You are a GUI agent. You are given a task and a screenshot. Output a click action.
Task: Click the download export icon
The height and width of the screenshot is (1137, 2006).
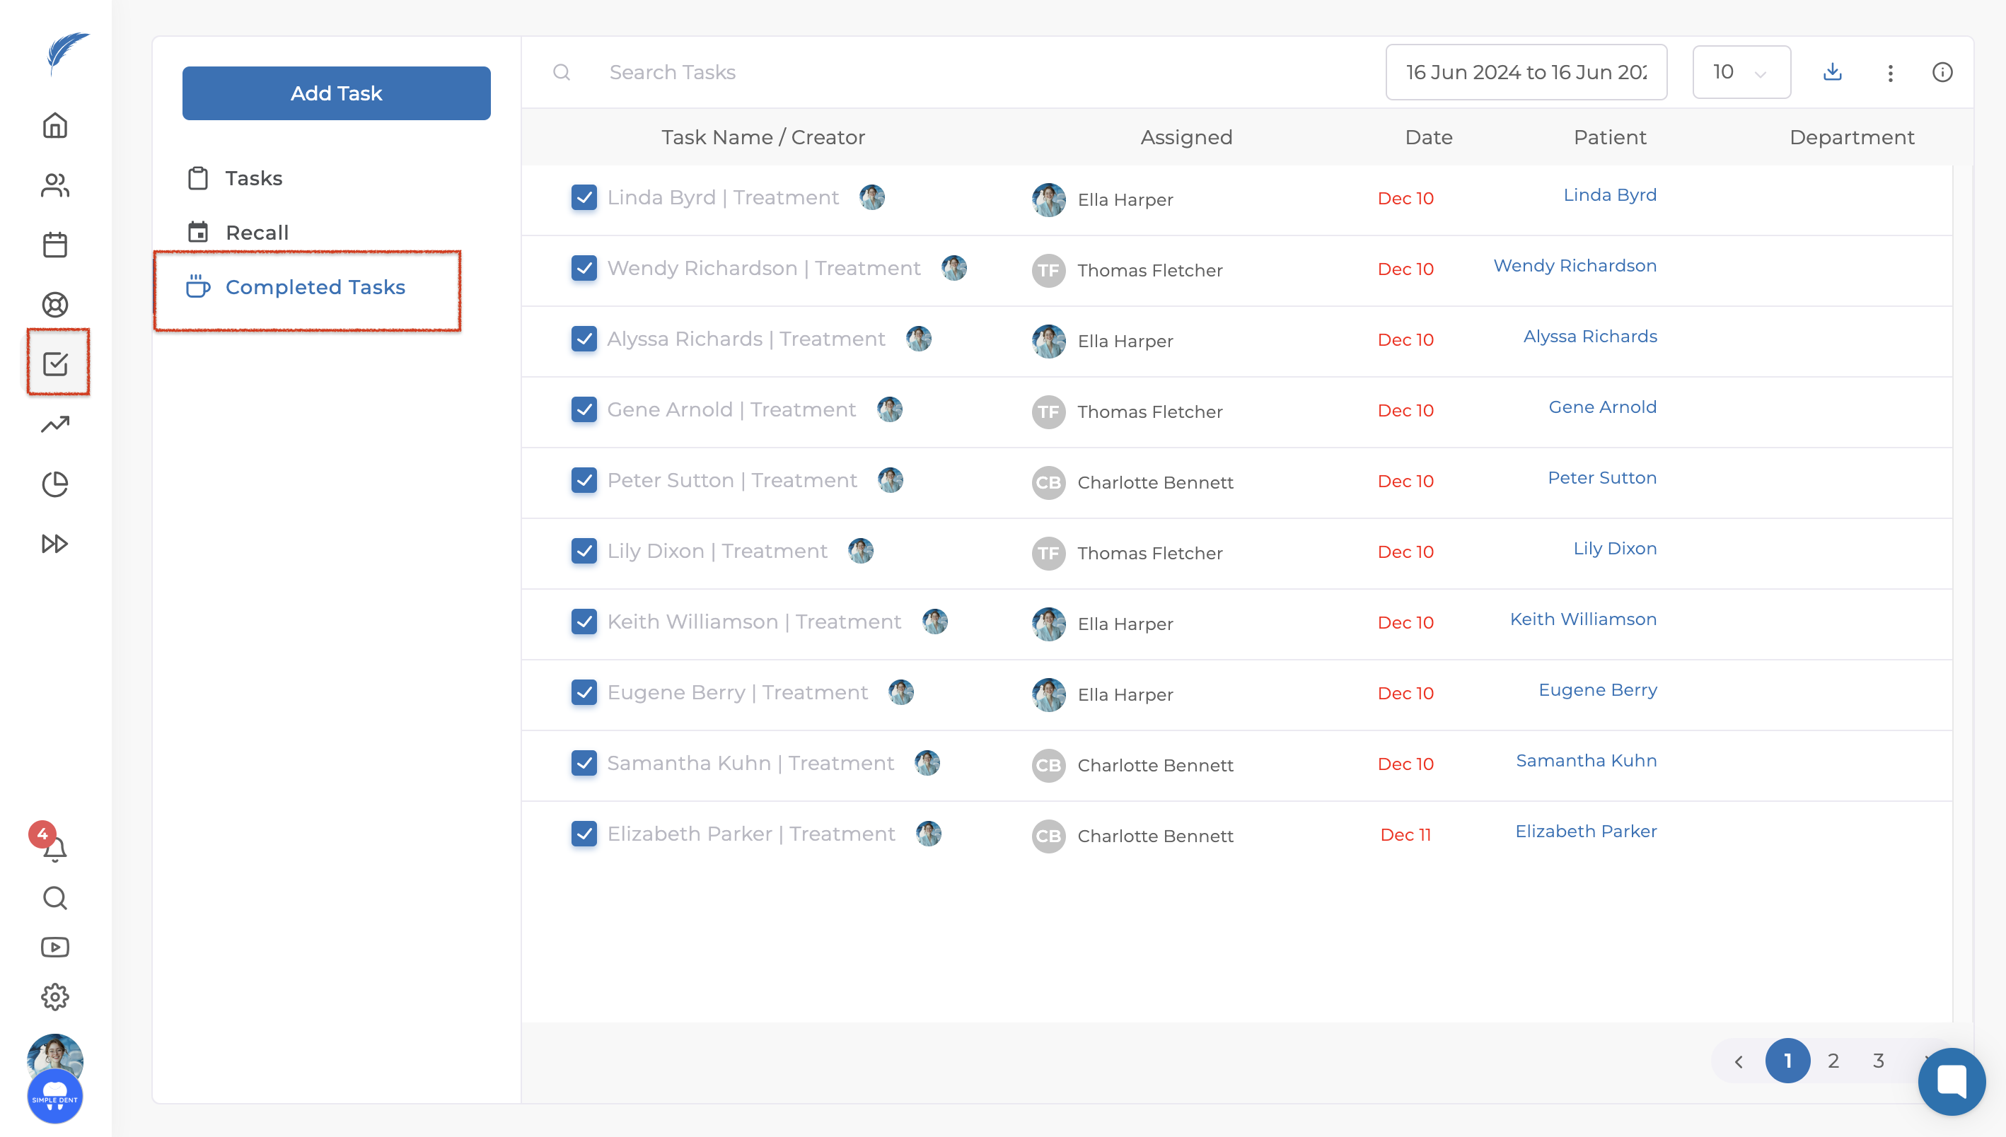[1833, 73]
